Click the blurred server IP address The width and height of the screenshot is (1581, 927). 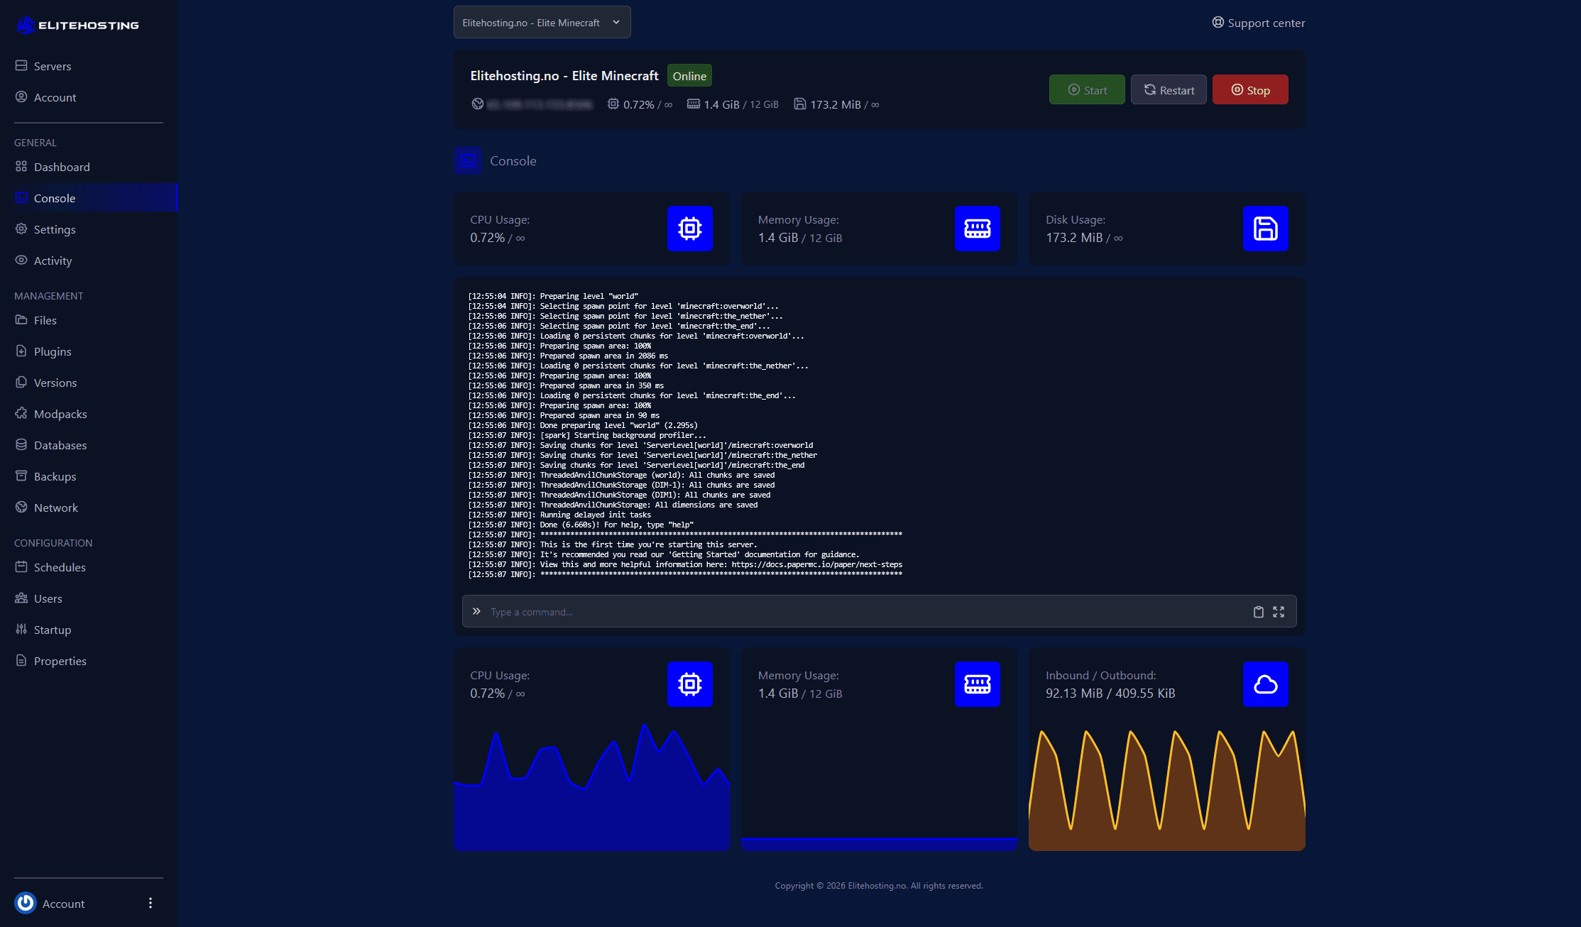[540, 104]
